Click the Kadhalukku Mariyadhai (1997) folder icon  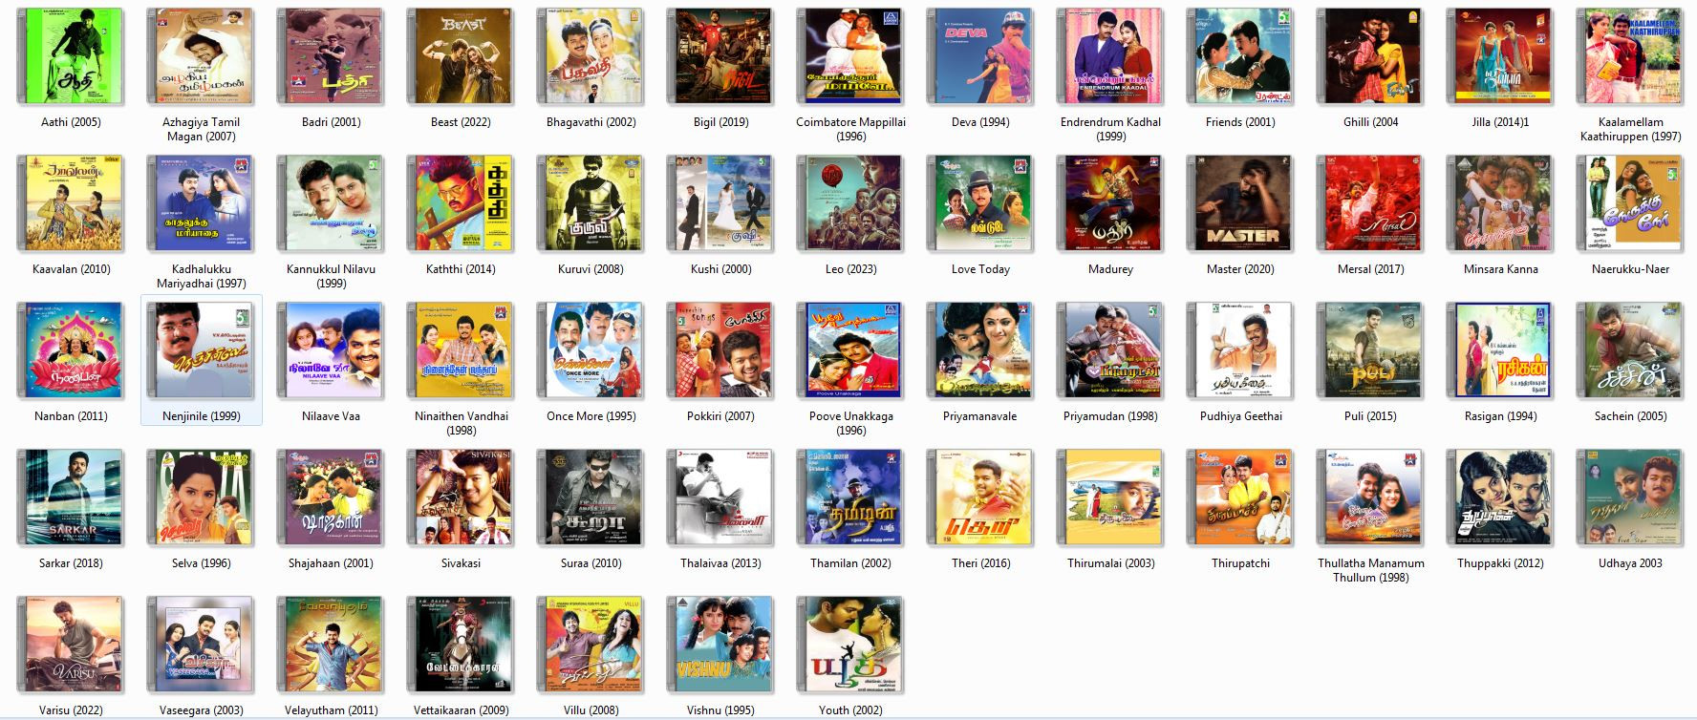point(201,204)
